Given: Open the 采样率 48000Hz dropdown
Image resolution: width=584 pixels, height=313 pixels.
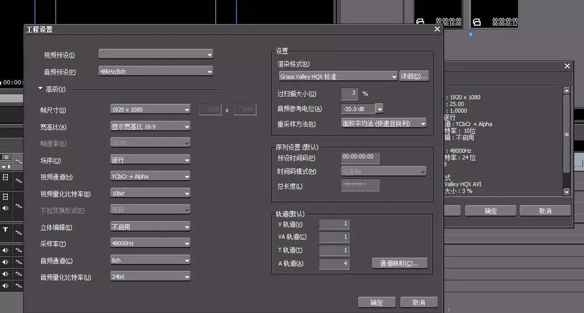Looking at the screenshot, I should coord(150,243).
